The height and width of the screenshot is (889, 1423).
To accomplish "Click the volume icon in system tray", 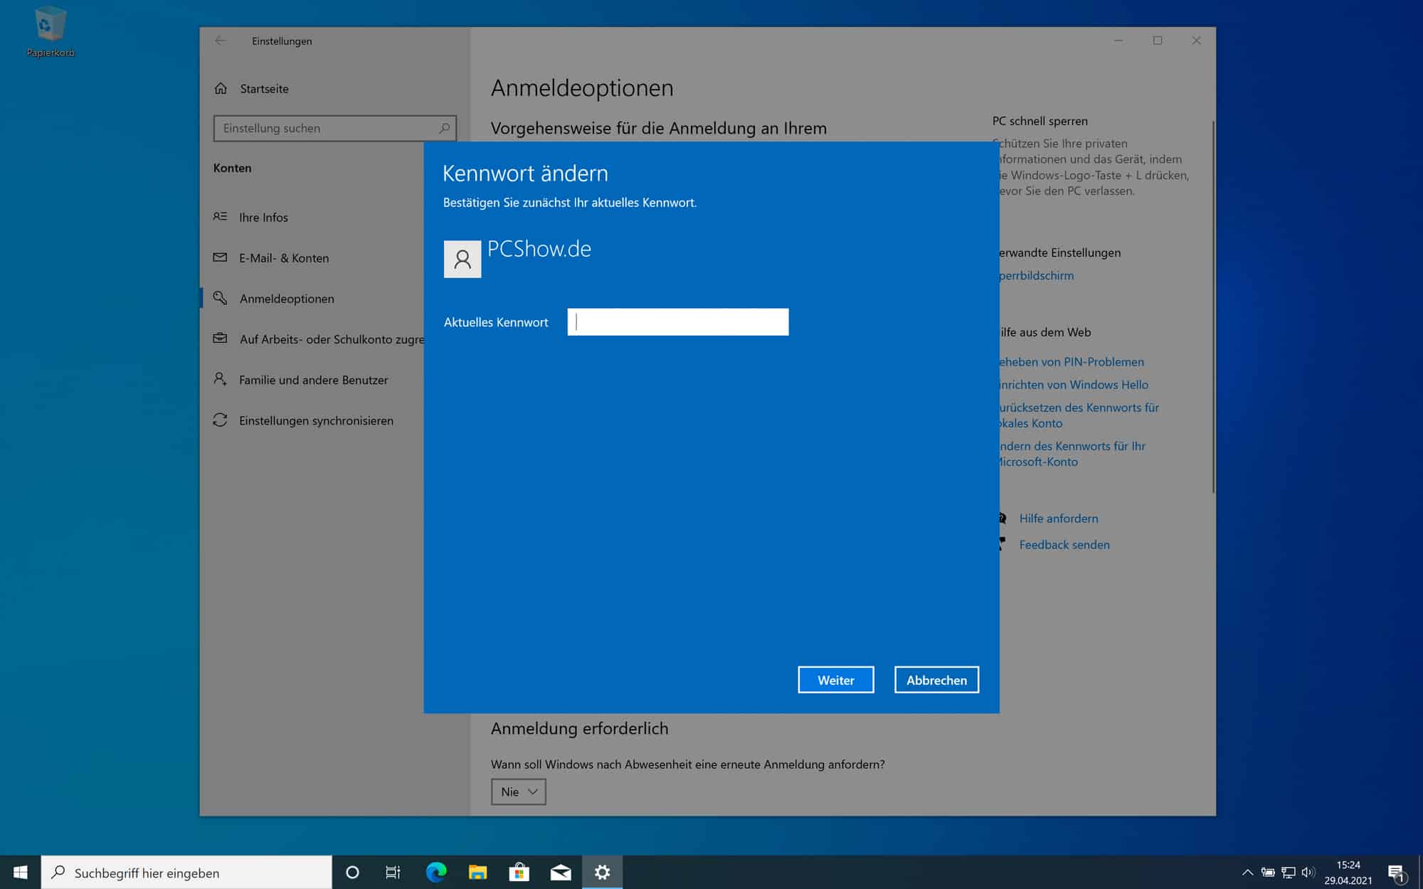I will click(1308, 872).
